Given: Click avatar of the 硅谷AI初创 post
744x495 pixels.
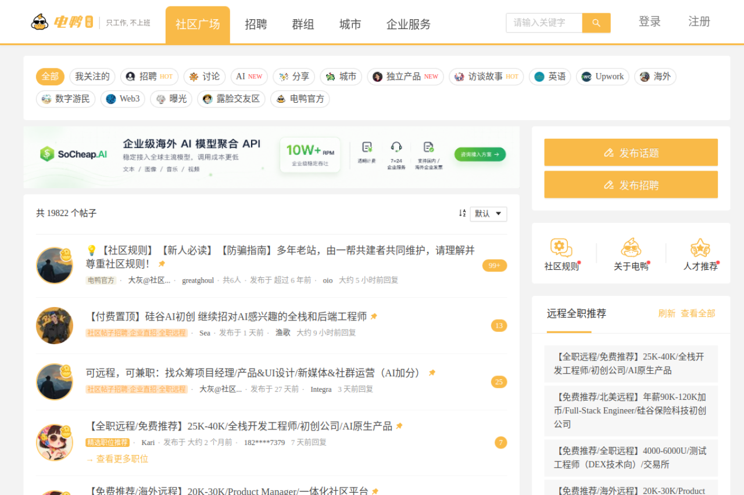Looking at the screenshot, I should tap(55, 326).
